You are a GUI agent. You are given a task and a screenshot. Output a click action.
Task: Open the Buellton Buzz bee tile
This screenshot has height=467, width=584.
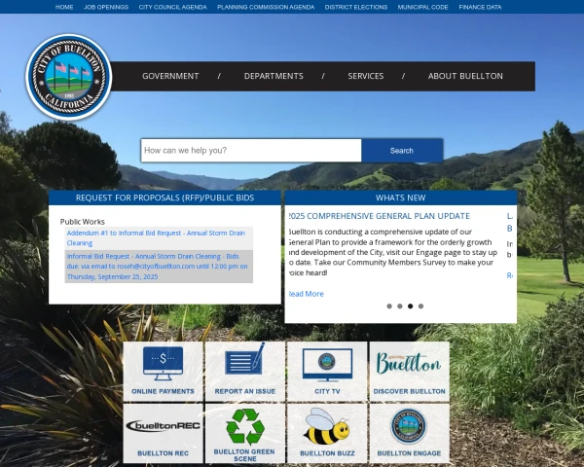pyautogui.click(x=327, y=434)
